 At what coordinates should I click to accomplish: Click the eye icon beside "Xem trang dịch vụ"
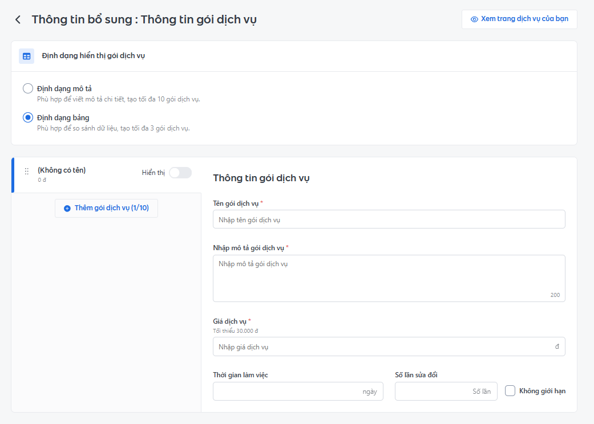[x=474, y=19]
